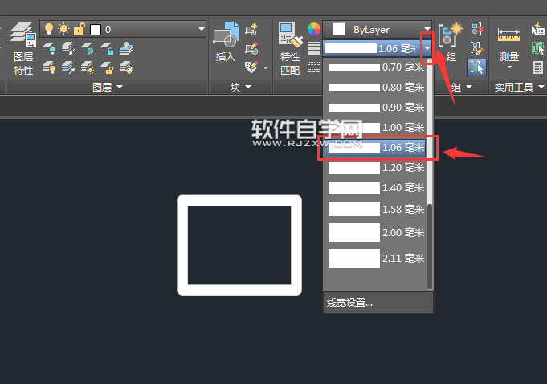
Task: Open the Layer Properties manager
Action: click(23, 48)
